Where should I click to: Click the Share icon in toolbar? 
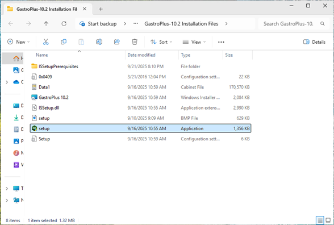click(117, 42)
